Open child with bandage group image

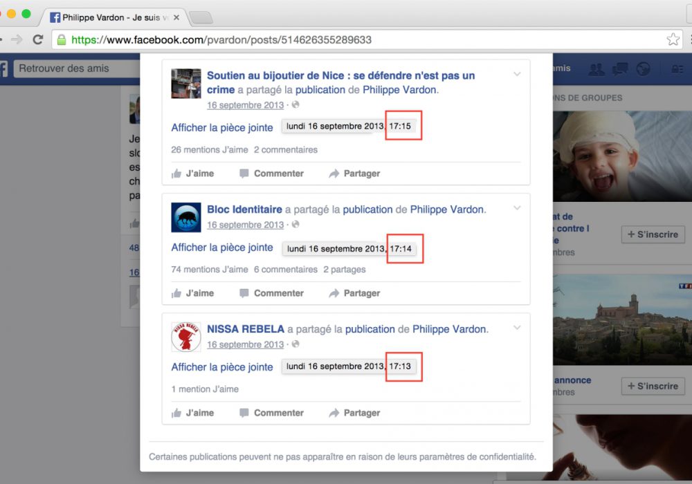[622, 156]
